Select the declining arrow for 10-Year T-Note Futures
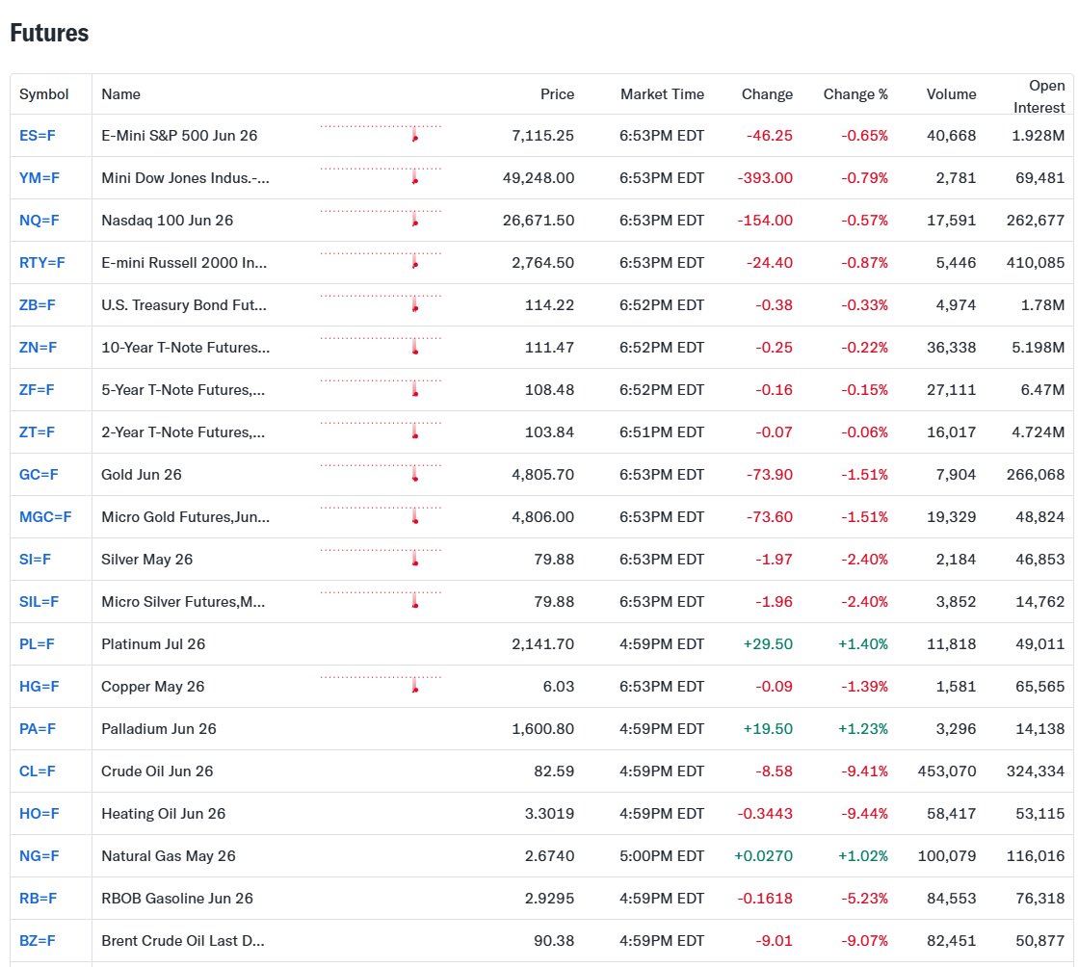Screen dimensions: 1078x967 [x=414, y=348]
